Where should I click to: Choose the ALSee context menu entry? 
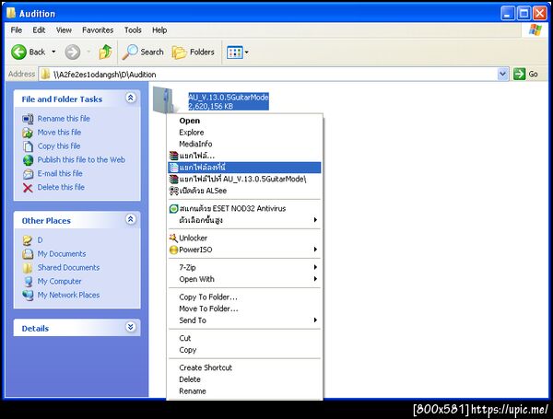pos(245,191)
